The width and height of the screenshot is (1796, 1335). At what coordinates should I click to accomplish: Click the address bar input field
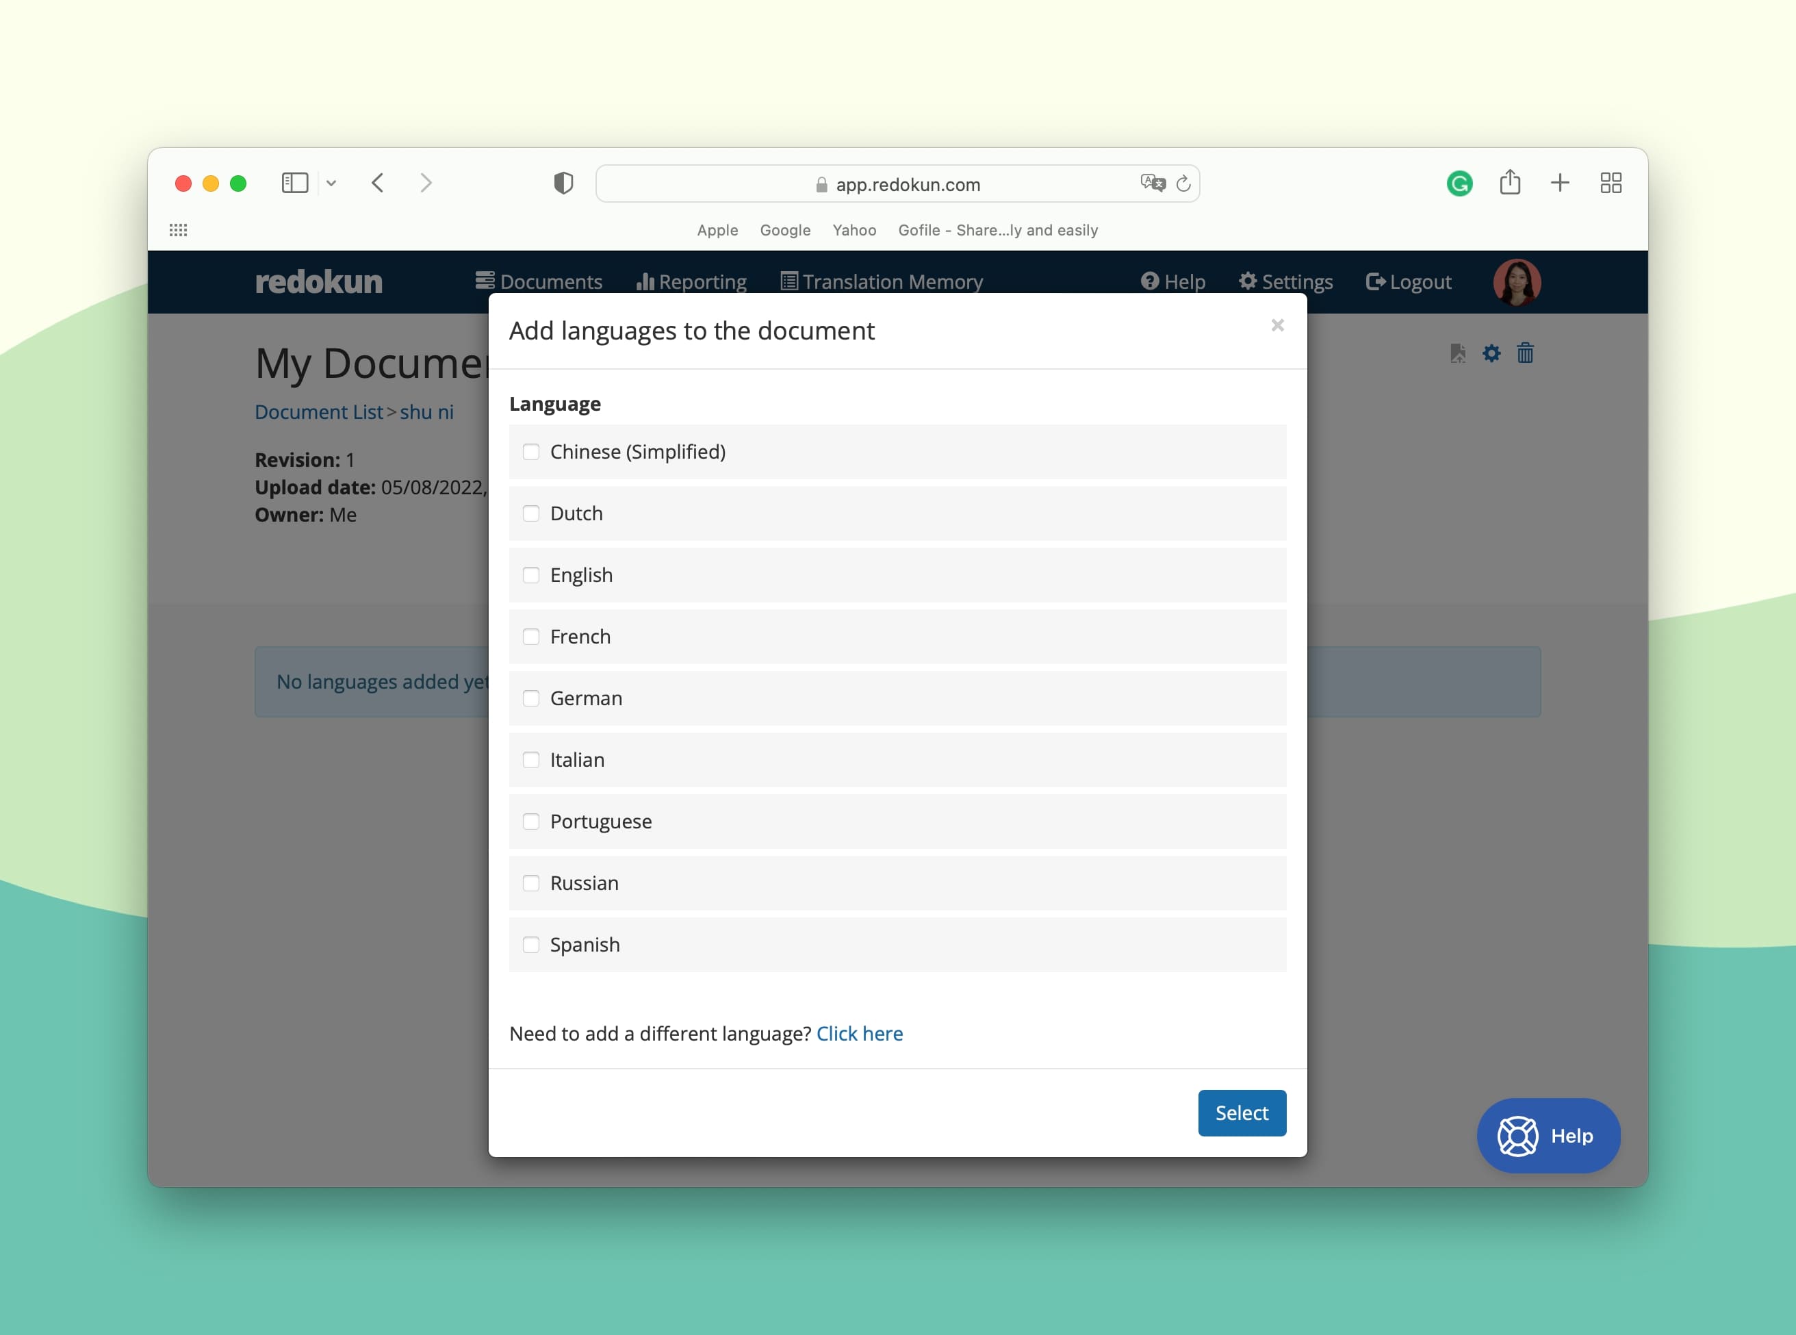897,182
